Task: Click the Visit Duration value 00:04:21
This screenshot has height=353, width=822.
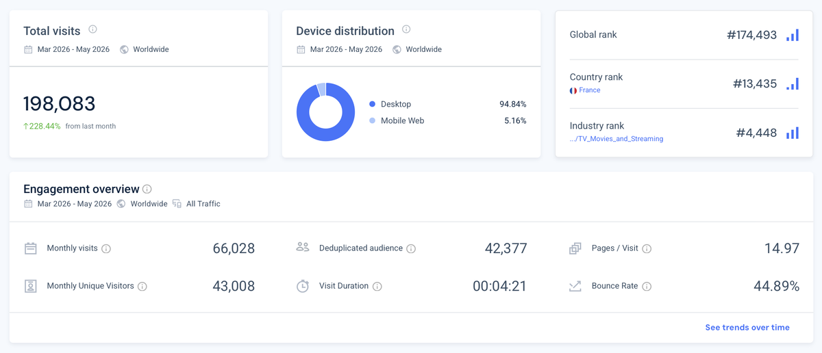Action: 500,286
